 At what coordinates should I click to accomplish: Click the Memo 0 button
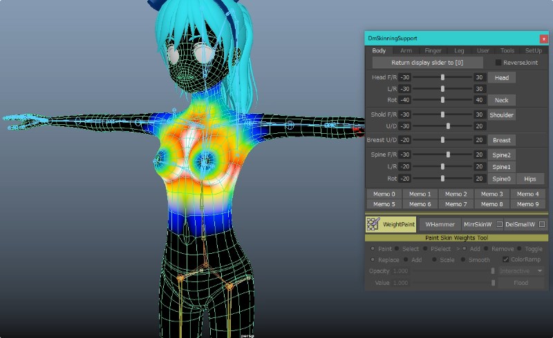tap(384, 194)
